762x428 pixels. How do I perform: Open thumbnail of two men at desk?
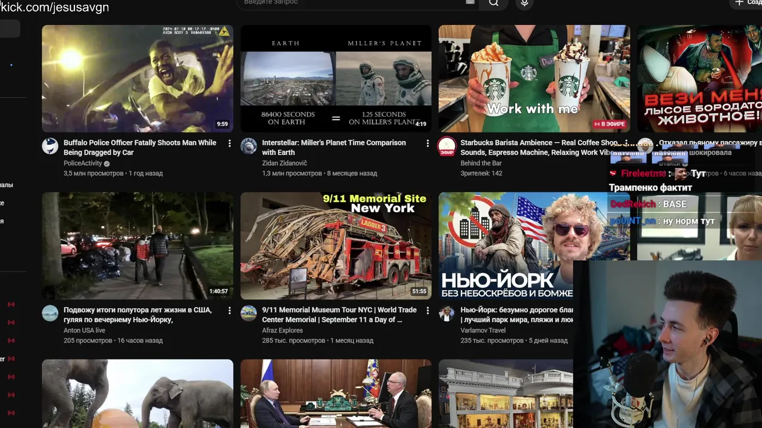[x=336, y=394]
